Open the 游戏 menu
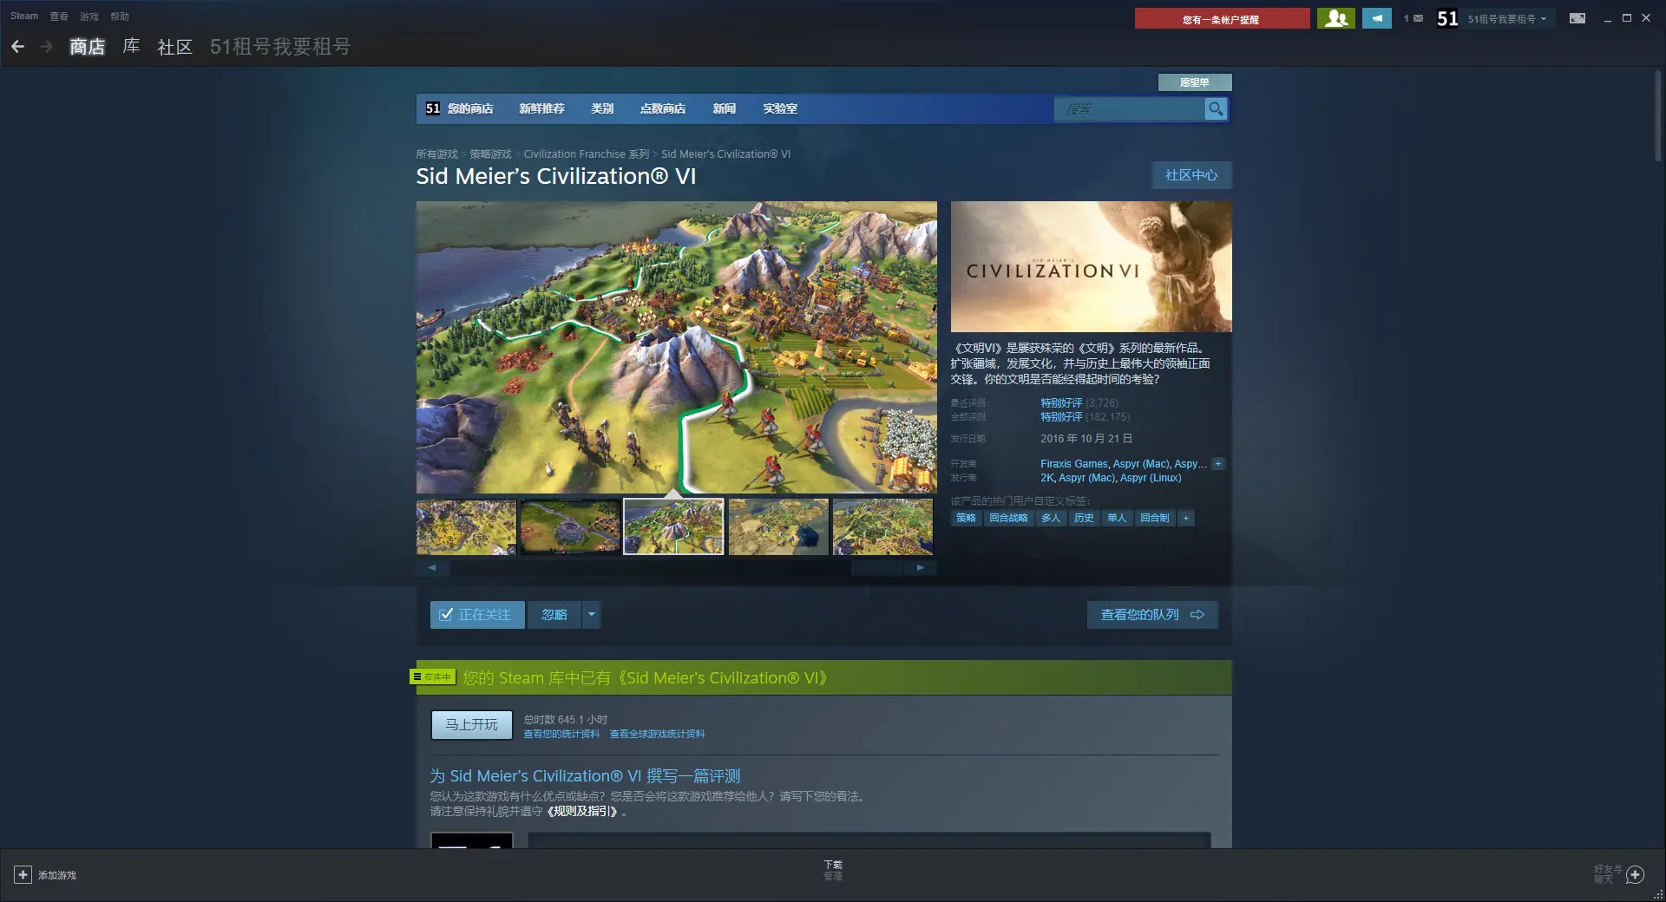 [x=89, y=16]
